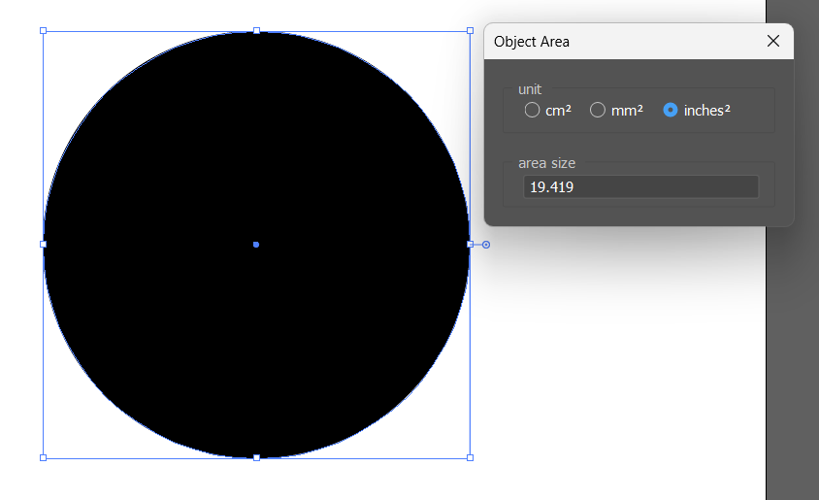Click the area size field showing 19.419
This screenshot has width=819, height=500.
(640, 187)
